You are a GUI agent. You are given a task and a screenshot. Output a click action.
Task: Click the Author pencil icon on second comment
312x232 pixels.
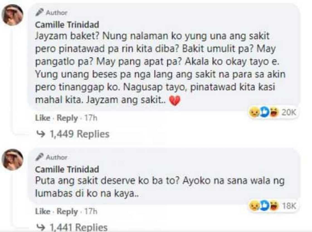(x=40, y=157)
